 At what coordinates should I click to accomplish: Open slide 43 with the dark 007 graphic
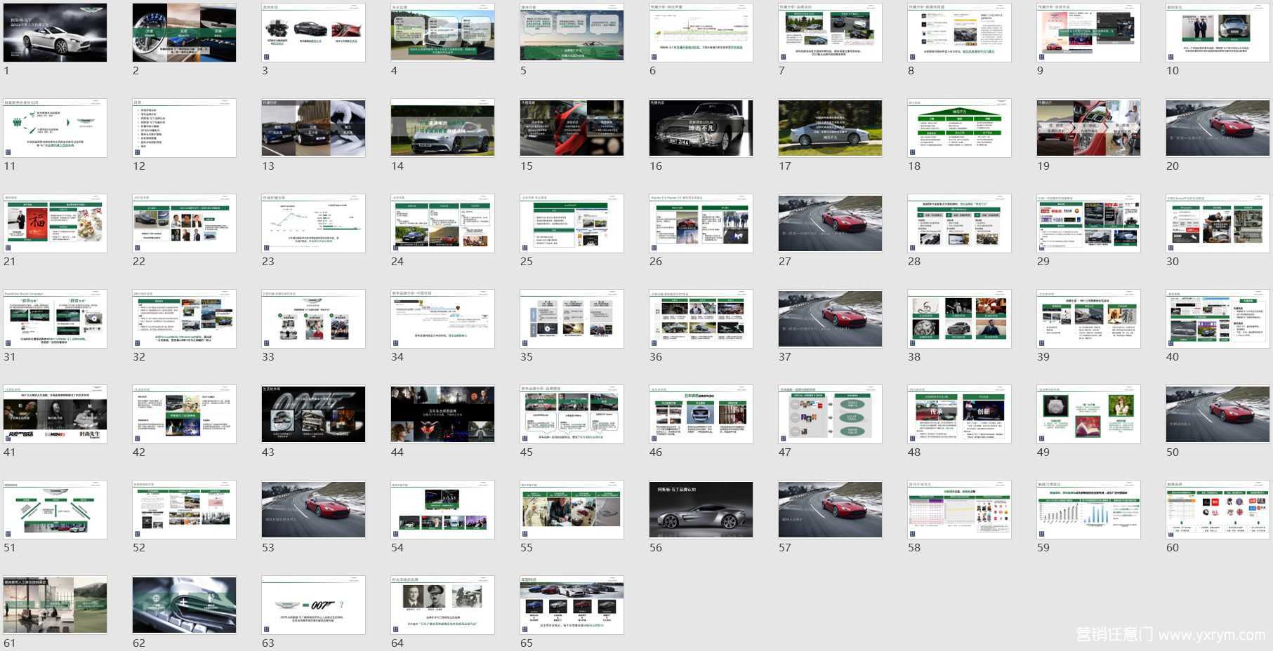pyautogui.click(x=313, y=414)
